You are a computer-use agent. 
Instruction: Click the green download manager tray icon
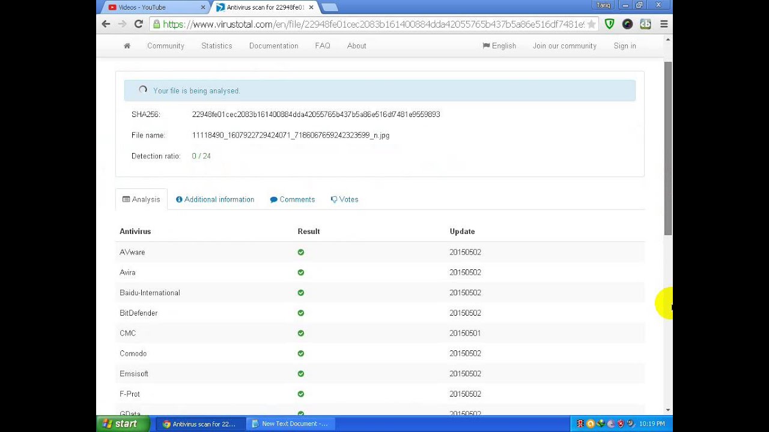601,424
